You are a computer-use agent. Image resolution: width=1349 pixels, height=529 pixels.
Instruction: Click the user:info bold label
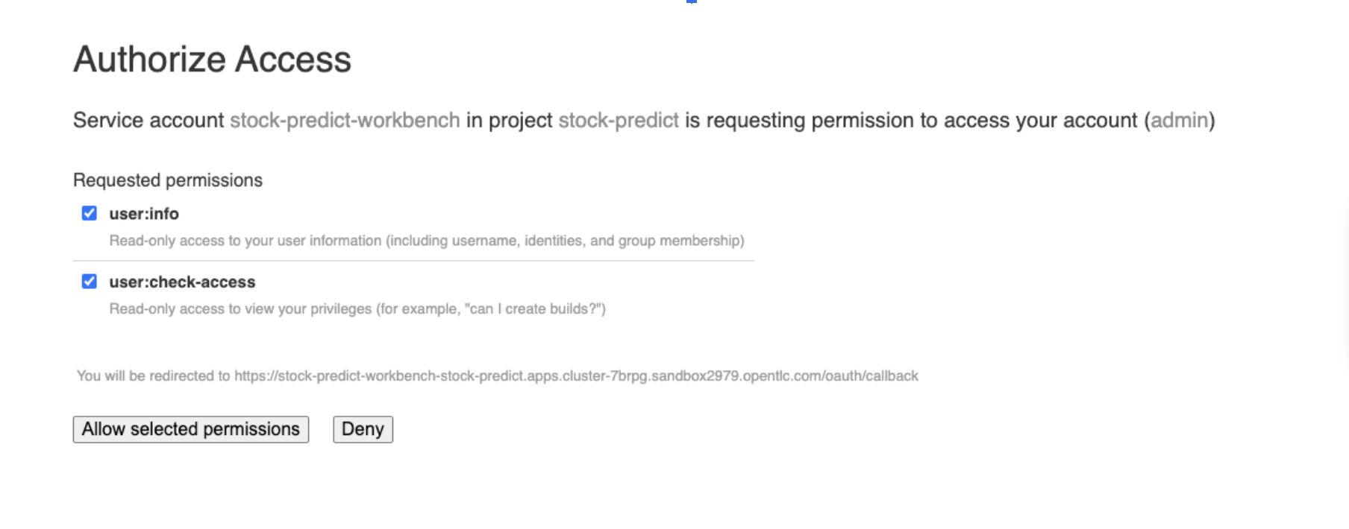[144, 214]
